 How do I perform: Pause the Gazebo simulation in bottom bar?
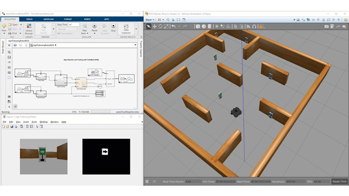pyautogui.click(x=147, y=181)
